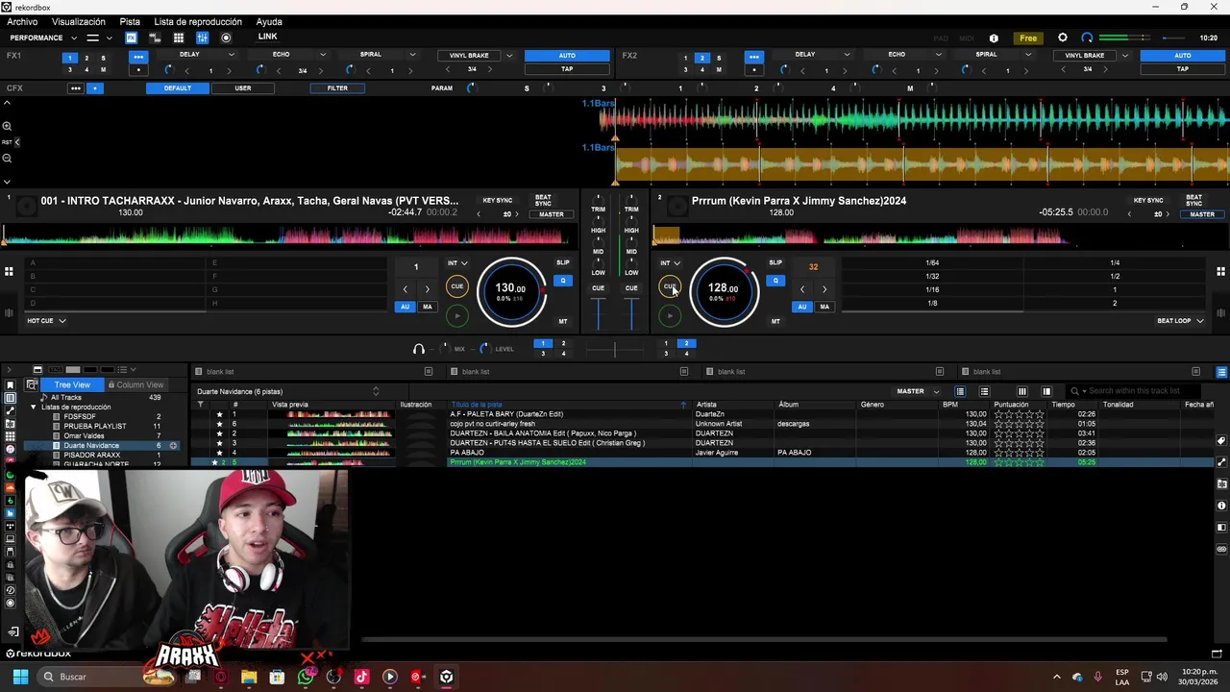The image size is (1230, 692).
Task: Open FX1 DELAY effect dropdown
Action: click(x=232, y=55)
